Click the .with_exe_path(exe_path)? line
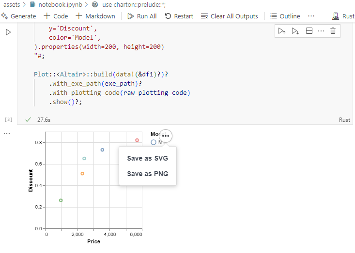 (x=95, y=84)
